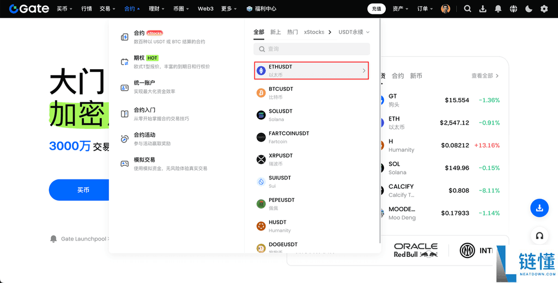Click the contract list vertical scrollbar
Screen dimensions: 558x283
(x=380, y=132)
